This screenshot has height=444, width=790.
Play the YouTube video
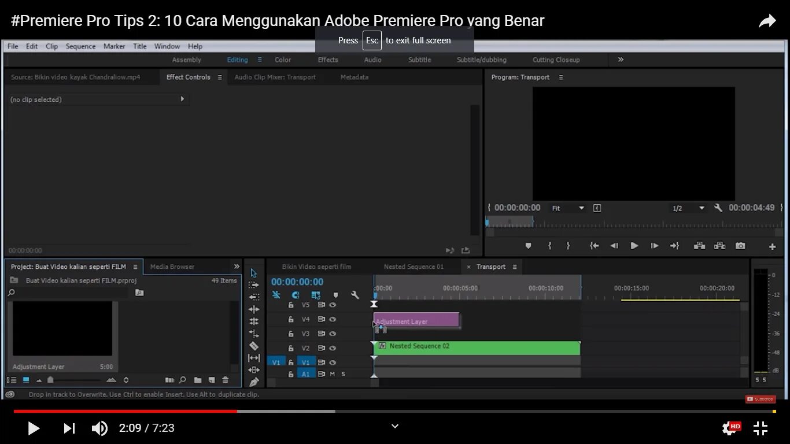pyautogui.click(x=34, y=428)
